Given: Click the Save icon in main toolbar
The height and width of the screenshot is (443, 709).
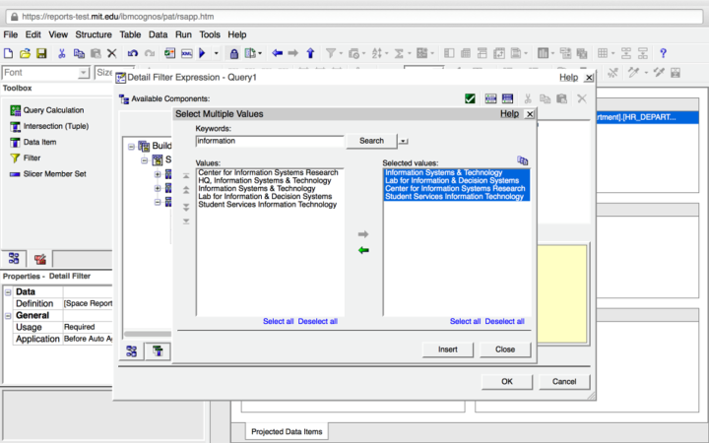Looking at the screenshot, I should (41, 53).
